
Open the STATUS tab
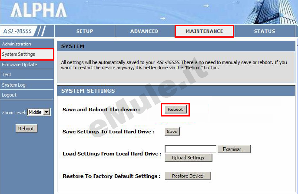click(x=265, y=31)
